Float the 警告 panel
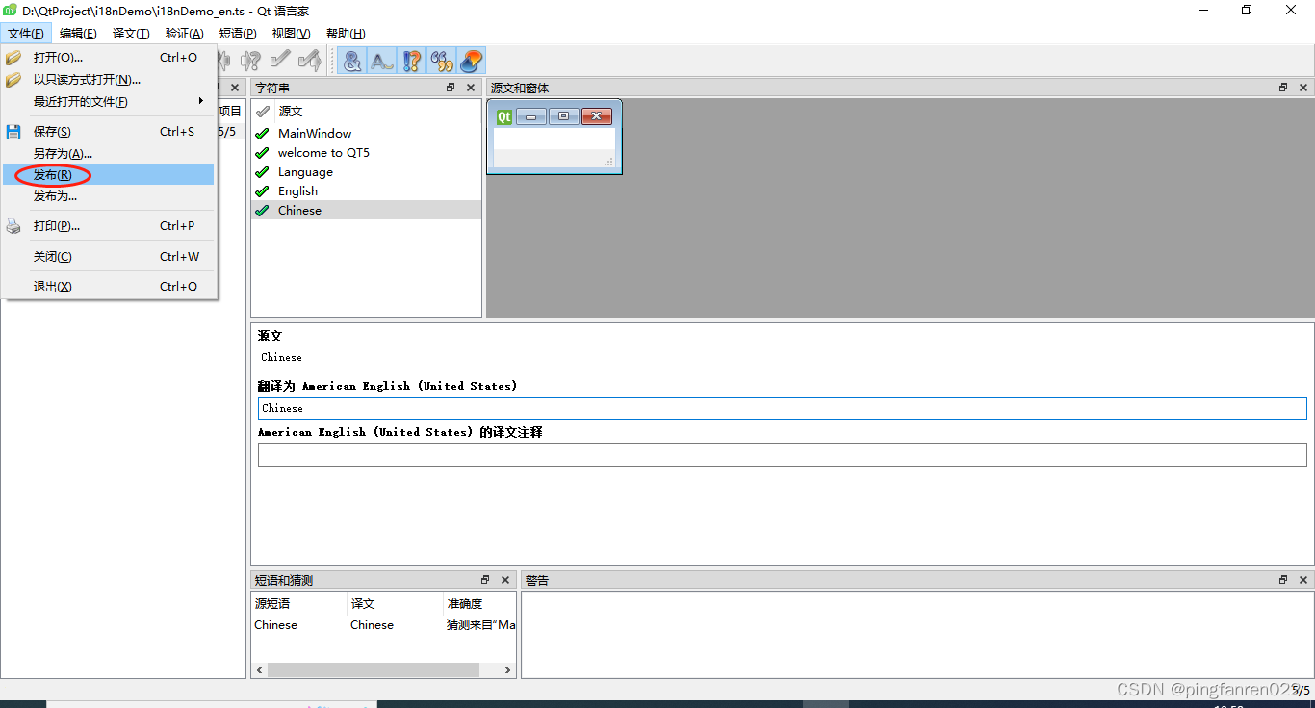Screen dimensions: 1315x708 [1283, 580]
